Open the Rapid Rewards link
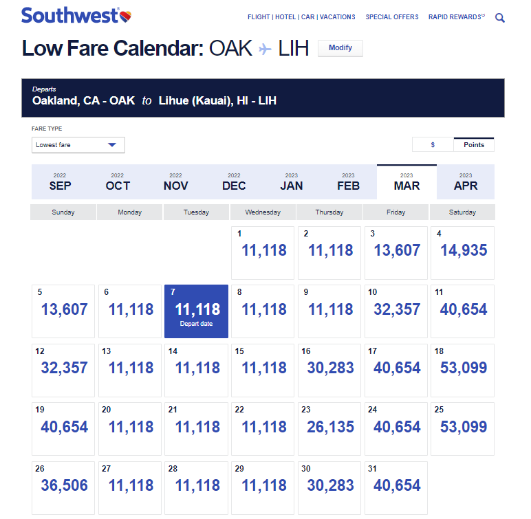 pyautogui.click(x=457, y=17)
